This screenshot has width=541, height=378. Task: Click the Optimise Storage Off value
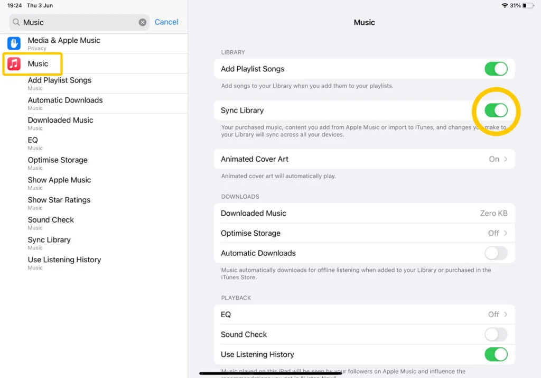[493, 233]
